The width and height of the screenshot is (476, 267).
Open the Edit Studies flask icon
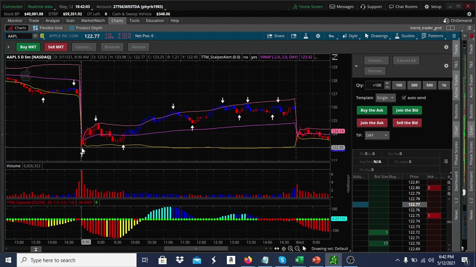click(x=306, y=36)
